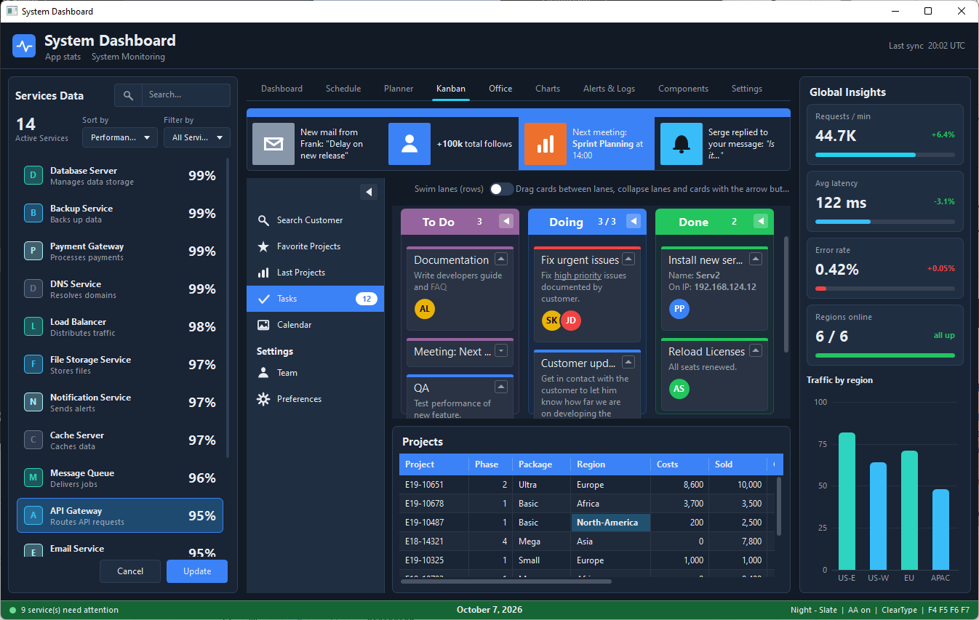Click the high priority link
The width and height of the screenshot is (979, 620).
tap(578, 275)
